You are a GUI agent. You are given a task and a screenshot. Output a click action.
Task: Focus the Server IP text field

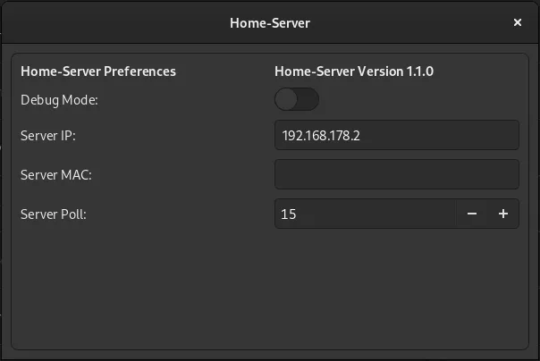click(397, 135)
